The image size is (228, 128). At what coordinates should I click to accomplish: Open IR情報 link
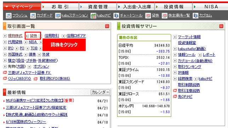click(x=183, y=72)
